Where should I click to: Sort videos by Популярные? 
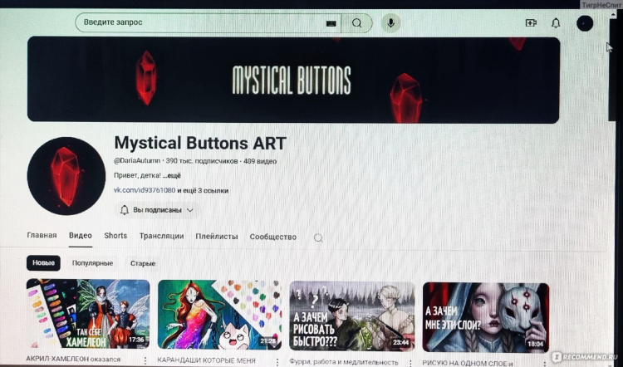(x=92, y=263)
